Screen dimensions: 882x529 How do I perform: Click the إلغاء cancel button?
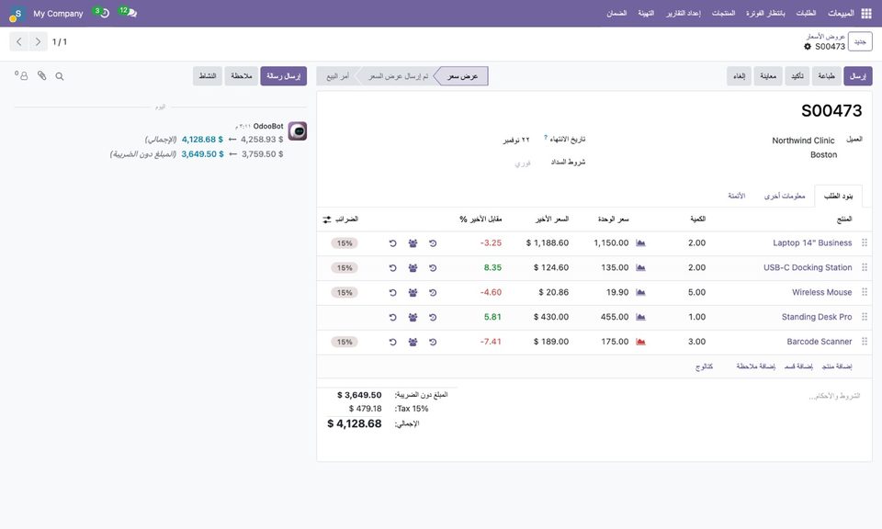coord(739,76)
